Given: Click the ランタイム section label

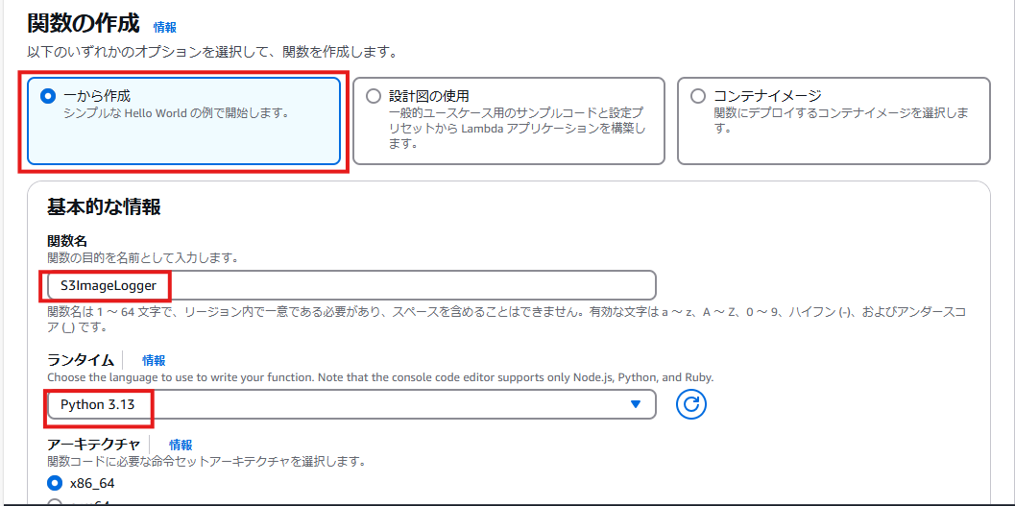Looking at the screenshot, I should tap(81, 360).
